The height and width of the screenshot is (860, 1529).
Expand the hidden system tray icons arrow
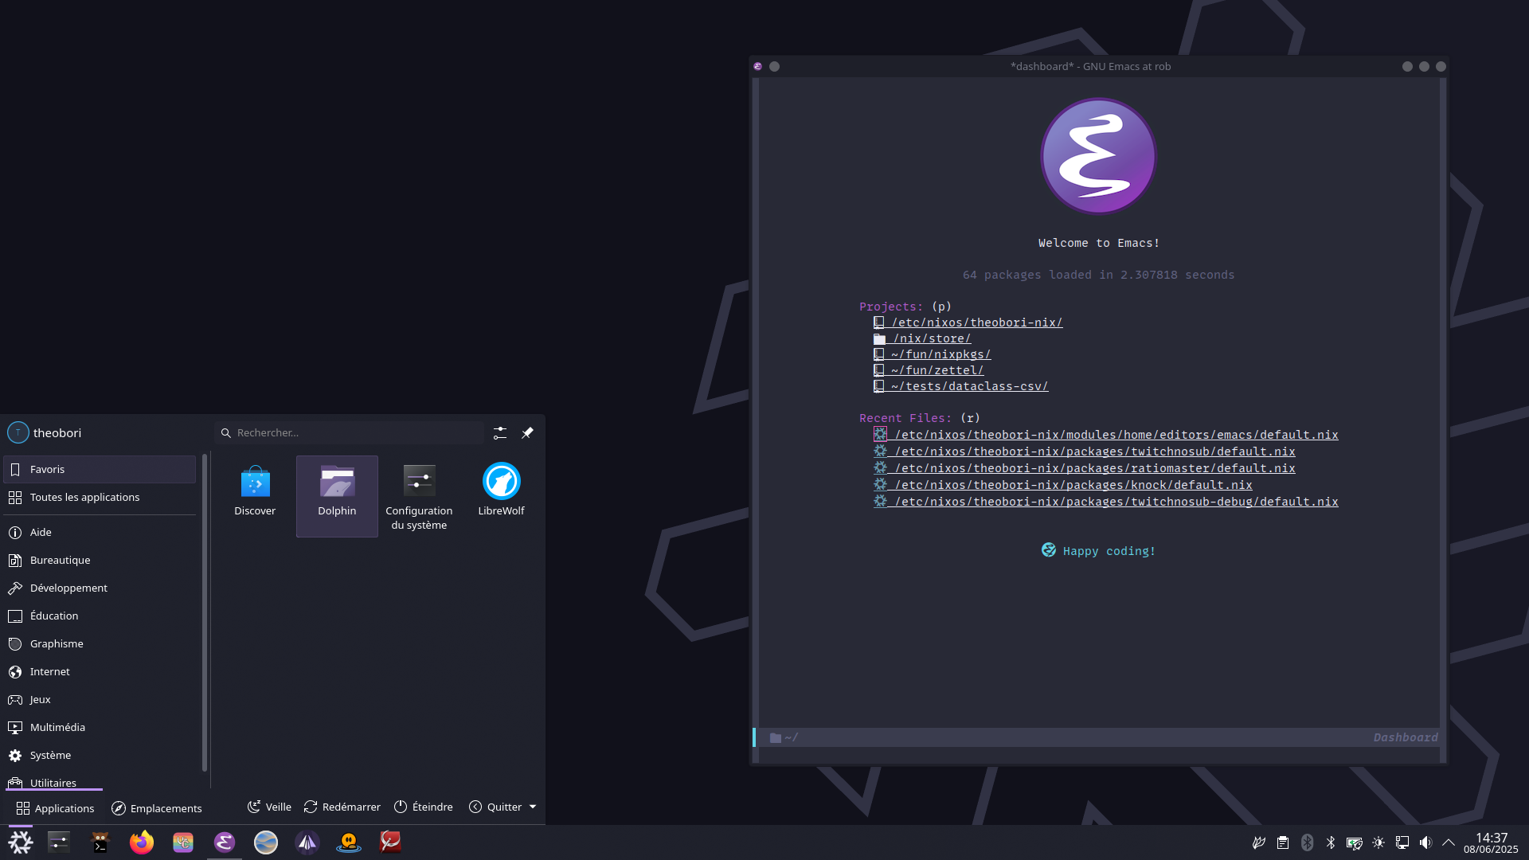(1449, 842)
